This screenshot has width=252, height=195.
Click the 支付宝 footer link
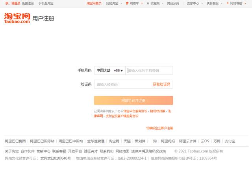click(x=230, y=141)
